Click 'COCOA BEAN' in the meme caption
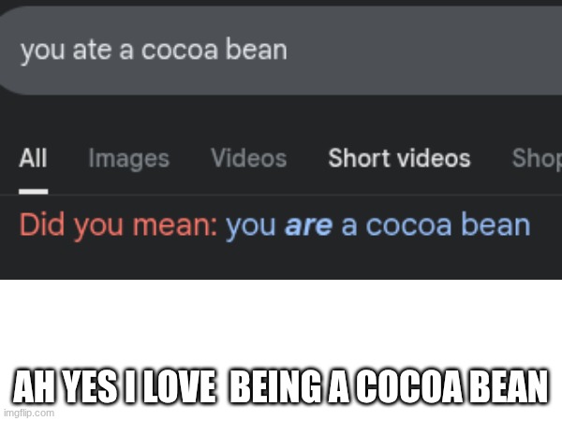The image size is (562, 421). coord(452,387)
